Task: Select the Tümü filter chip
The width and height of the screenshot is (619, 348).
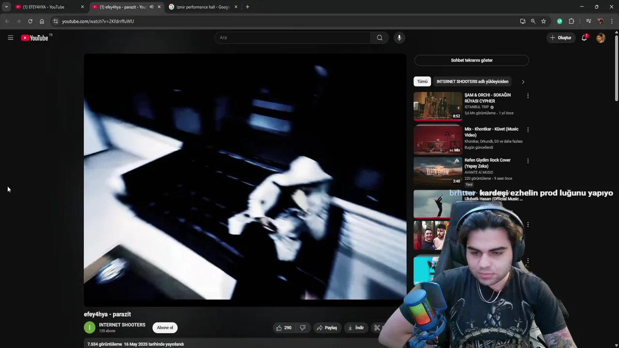Action: (422, 82)
